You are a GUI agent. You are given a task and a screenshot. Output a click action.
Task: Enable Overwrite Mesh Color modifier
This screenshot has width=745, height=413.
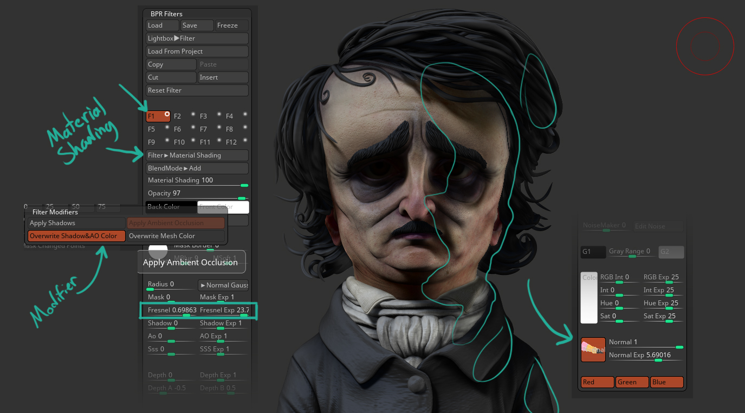click(176, 236)
